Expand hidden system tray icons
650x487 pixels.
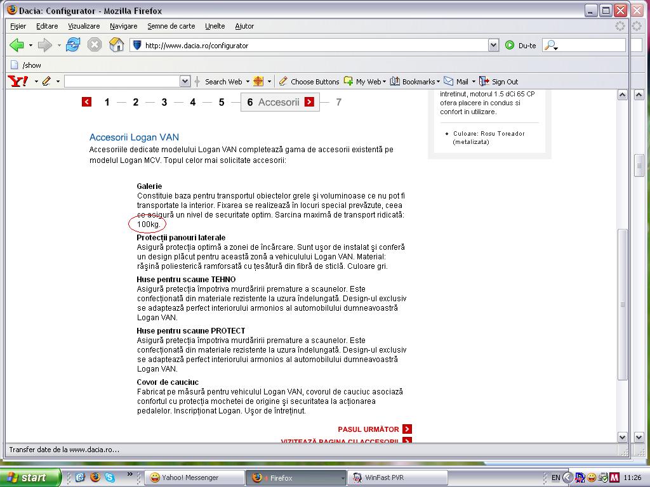point(567,478)
